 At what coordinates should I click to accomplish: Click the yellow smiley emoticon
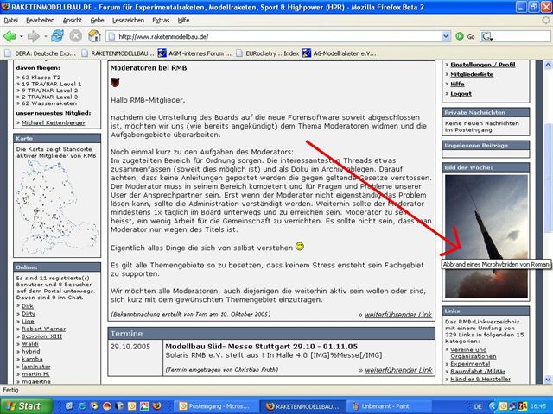coord(300,246)
